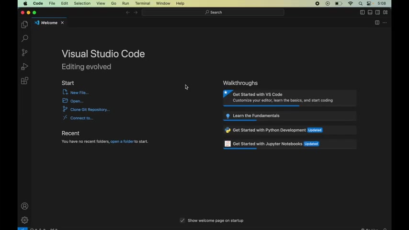Toggle the secondary side bar visibility
This screenshot has width=409, height=230.
click(x=378, y=12)
